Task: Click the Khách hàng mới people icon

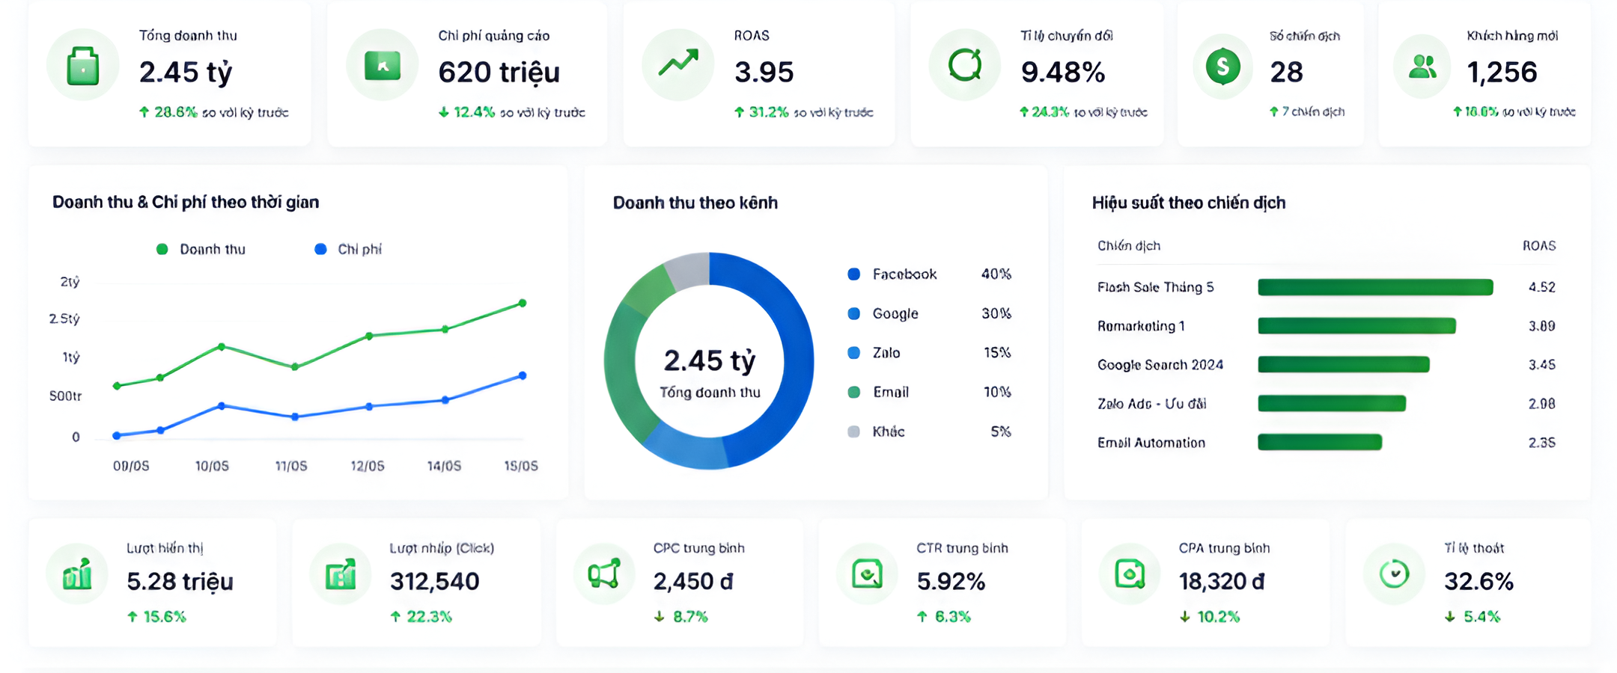Action: point(1422,67)
